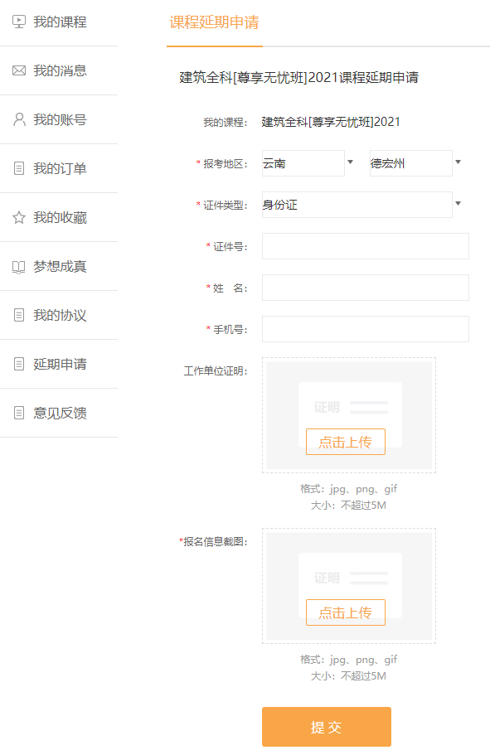The width and height of the screenshot is (490, 755).
Task: Open 我的课程 in the sidebar
Action: tap(59, 22)
